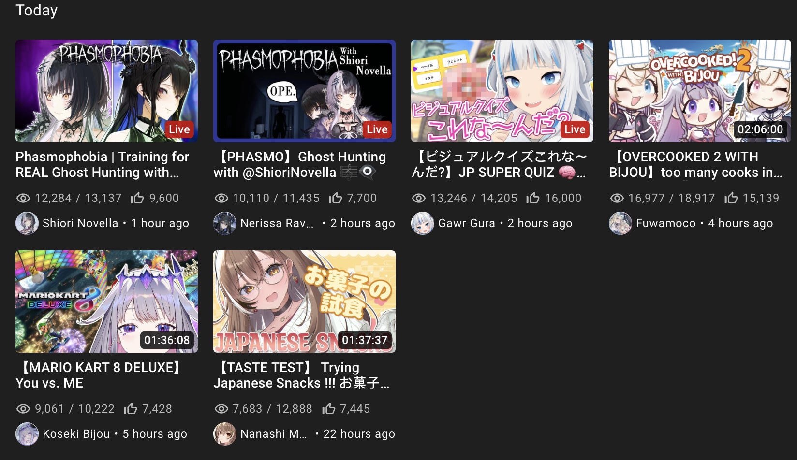Open the Mario Kart 8 Deluxe thumbnail

pos(106,302)
